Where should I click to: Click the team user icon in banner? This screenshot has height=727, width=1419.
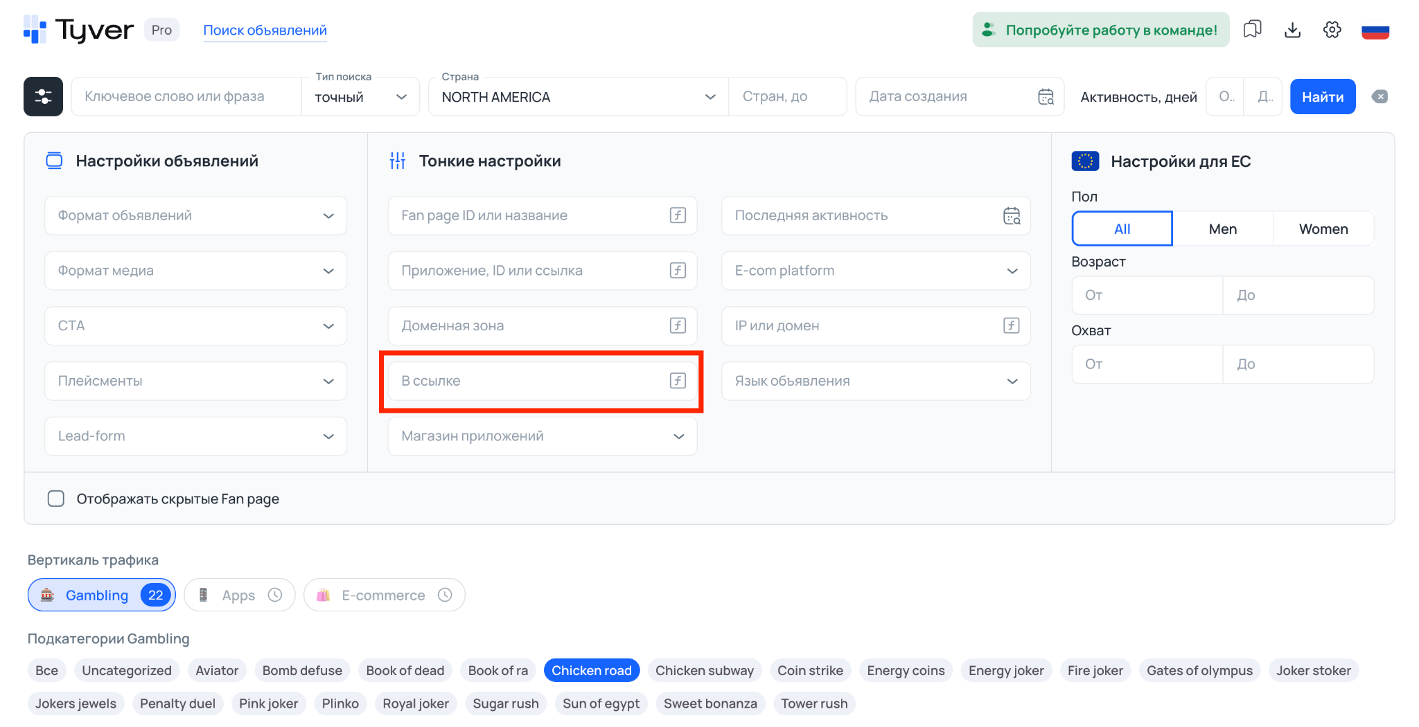[x=989, y=30]
